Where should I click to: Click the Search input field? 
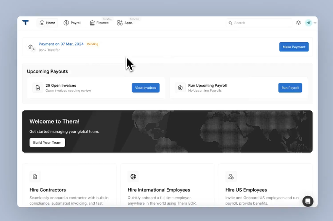click(x=259, y=23)
